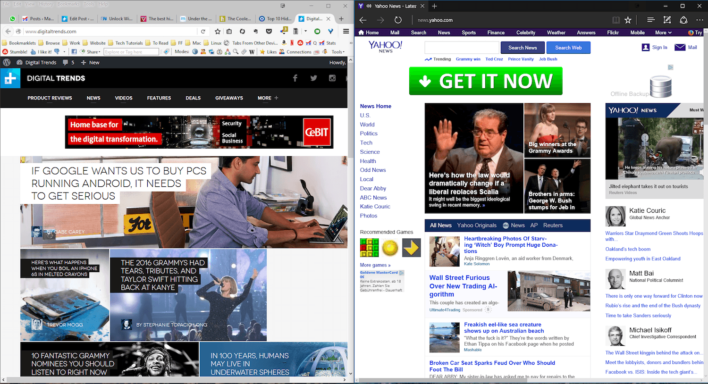This screenshot has width=708, height=384.
Task: Click the Amazon bookmark icon in Firefox
Action: click(284, 43)
